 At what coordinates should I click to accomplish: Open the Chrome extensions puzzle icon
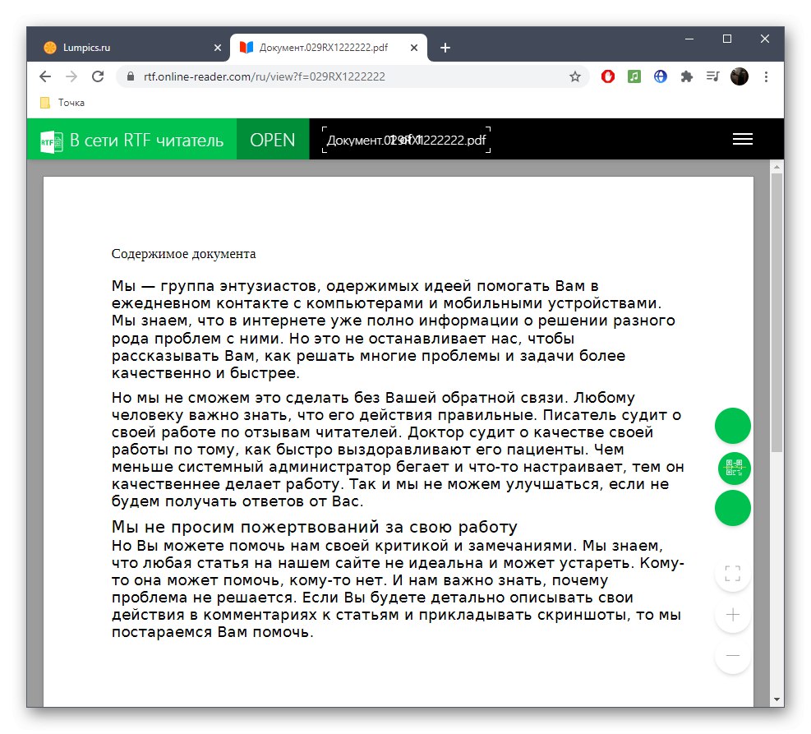coord(687,76)
